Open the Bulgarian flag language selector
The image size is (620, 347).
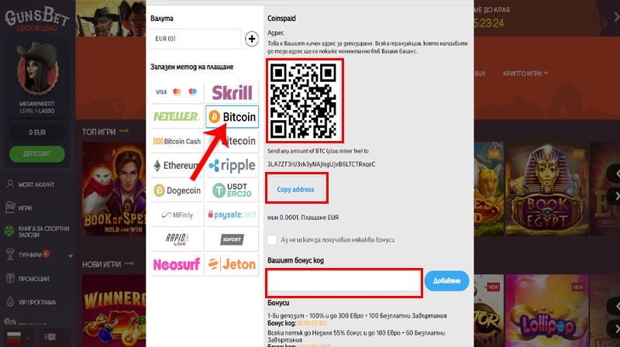click(x=19, y=337)
